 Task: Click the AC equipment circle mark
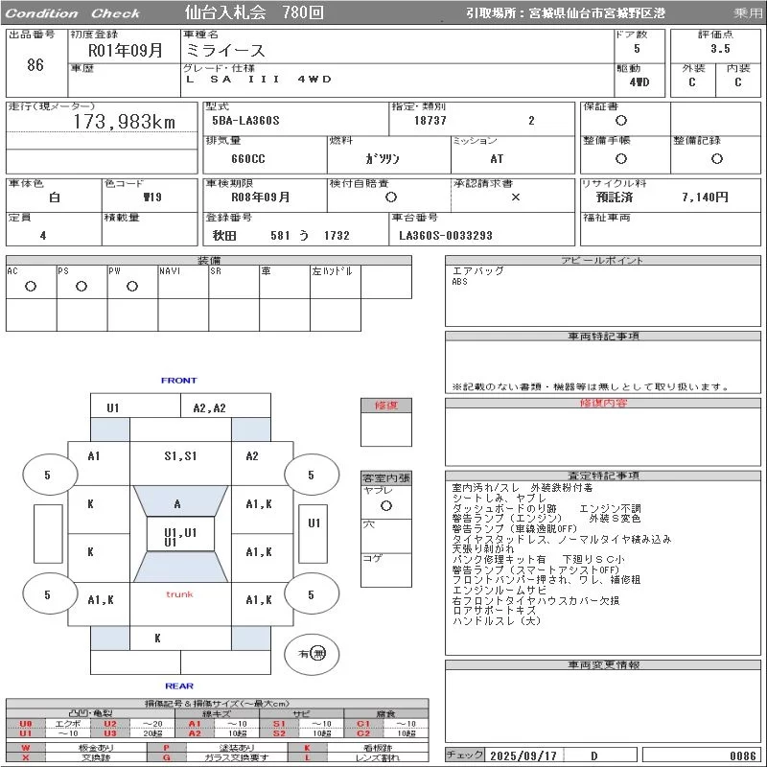pyautogui.click(x=31, y=286)
